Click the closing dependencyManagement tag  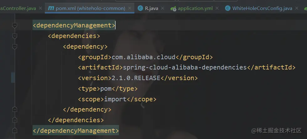(76, 131)
